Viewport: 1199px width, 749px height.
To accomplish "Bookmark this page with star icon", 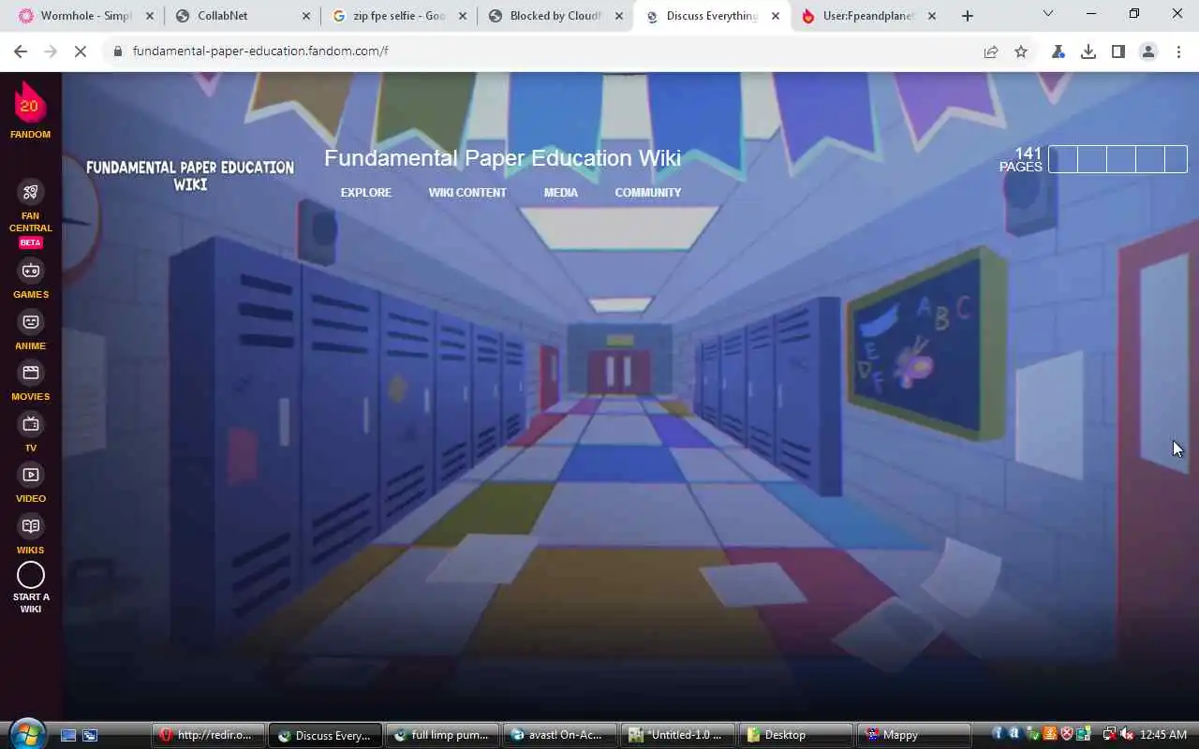I will tap(1021, 51).
